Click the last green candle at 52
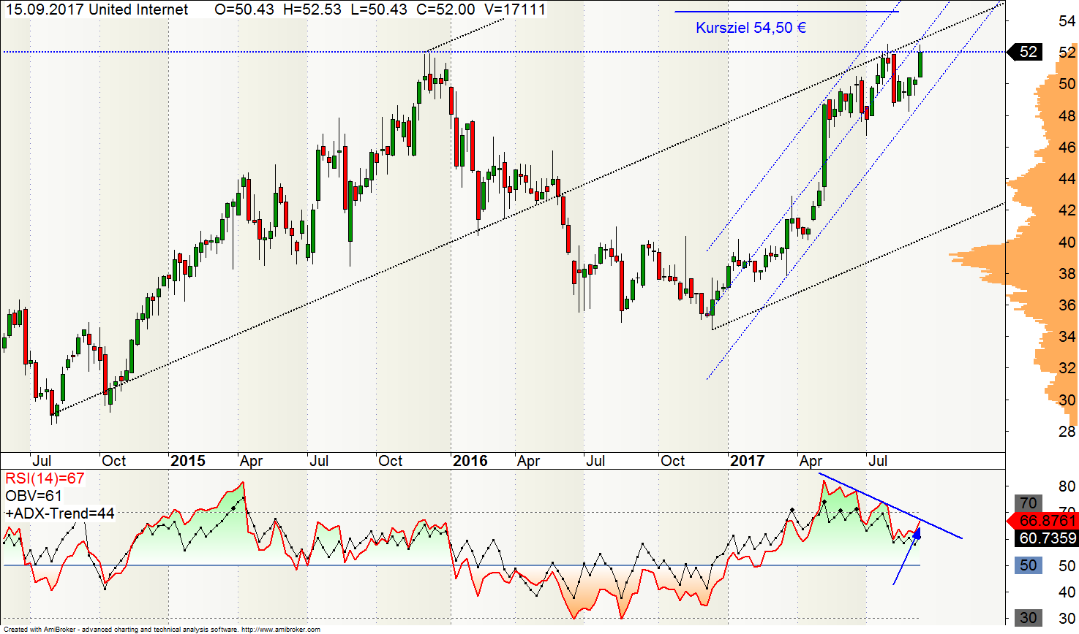Viewport: 1079px width, 634px height. tap(920, 64)
